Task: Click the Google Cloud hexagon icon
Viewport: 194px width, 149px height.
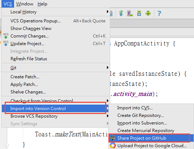Action: (113, 145)
